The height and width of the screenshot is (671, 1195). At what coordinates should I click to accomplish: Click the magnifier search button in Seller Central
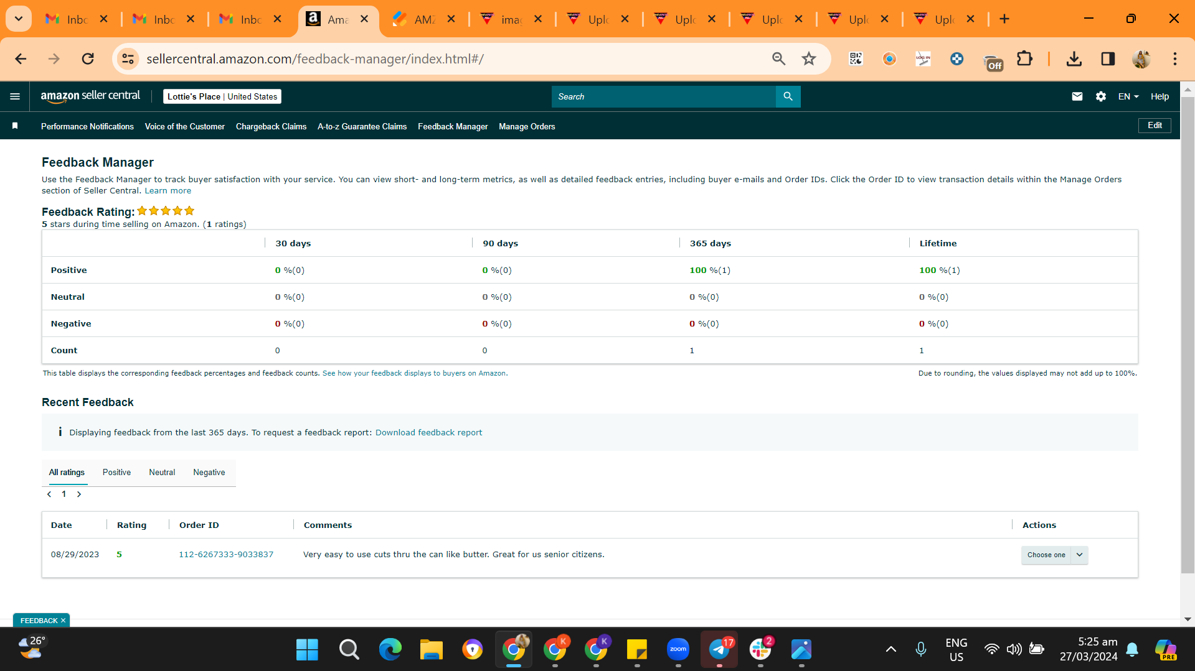point(788,96)
